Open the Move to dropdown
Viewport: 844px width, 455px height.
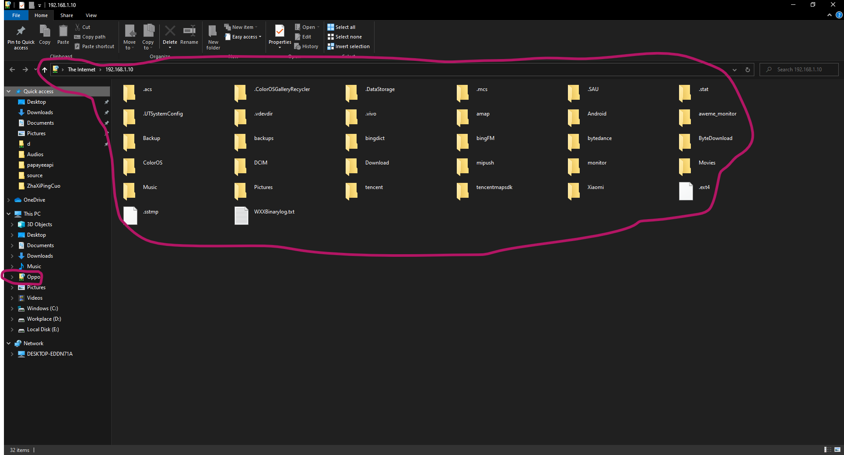[130, 37]
